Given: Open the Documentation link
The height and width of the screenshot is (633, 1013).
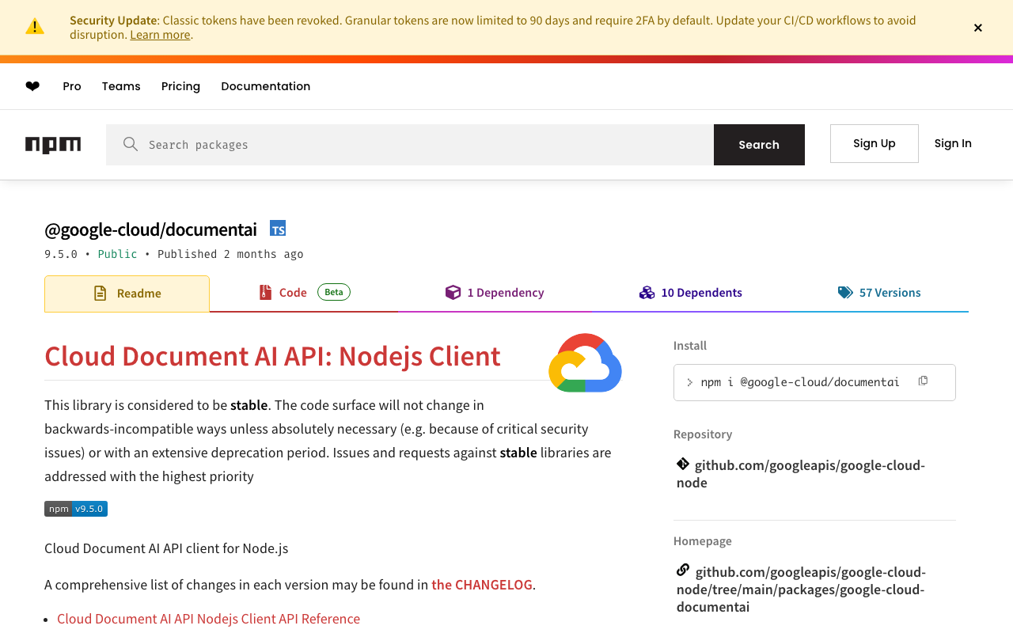Looking at the screenshot, I should [266, 86].
